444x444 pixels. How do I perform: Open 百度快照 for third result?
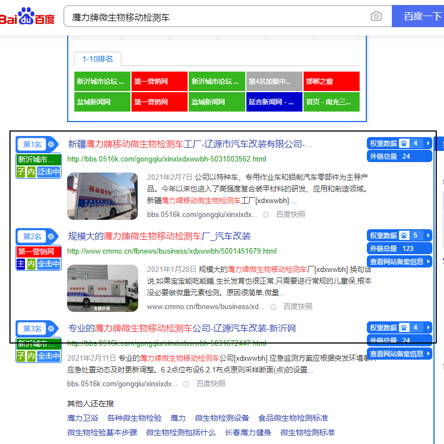(x=211, y=384)
